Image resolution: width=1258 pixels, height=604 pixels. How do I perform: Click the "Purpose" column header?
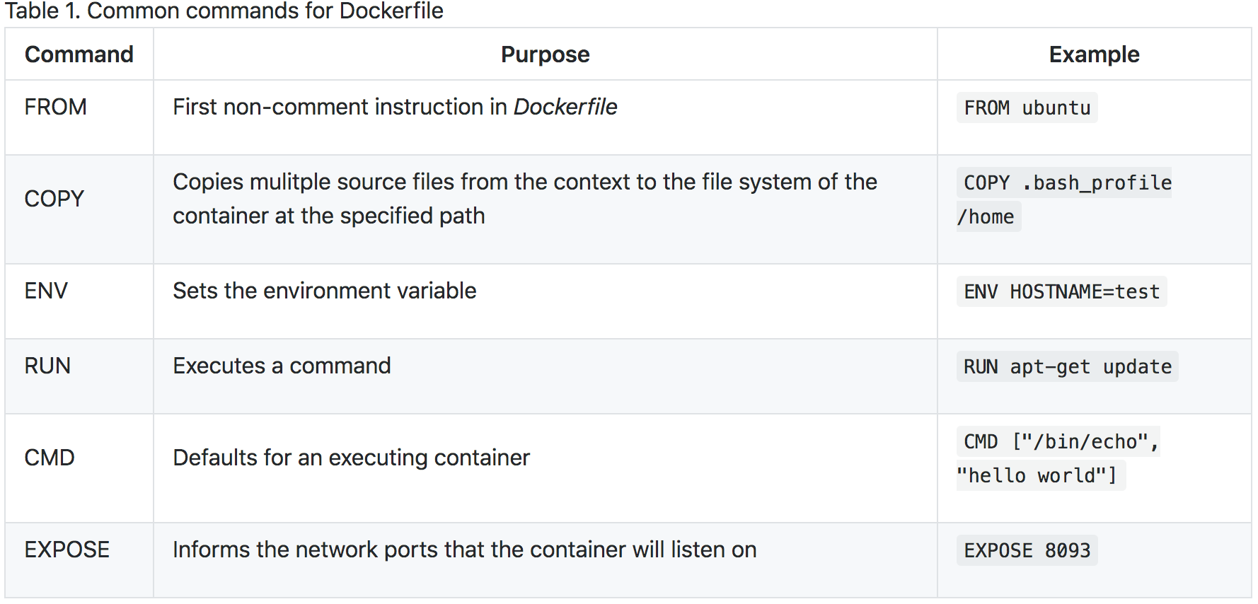coord(545,54)
